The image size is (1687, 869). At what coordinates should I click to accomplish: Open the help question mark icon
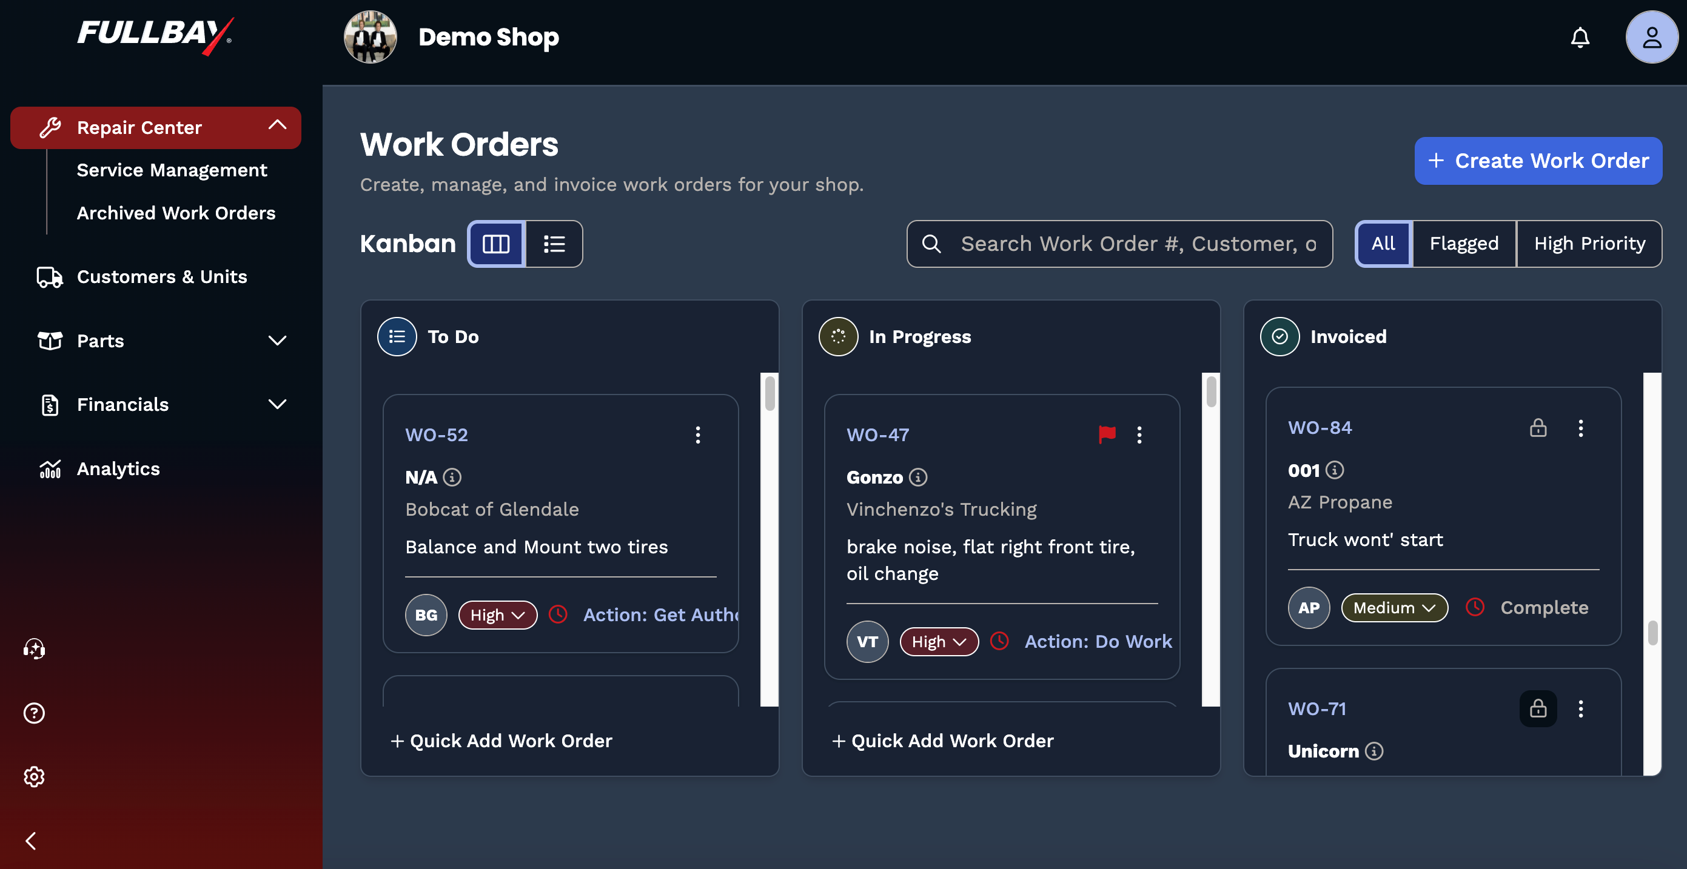pyautogui.click(x=34, y=713)
